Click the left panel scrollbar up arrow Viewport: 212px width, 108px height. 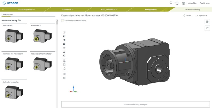click(x=57, y=20)
